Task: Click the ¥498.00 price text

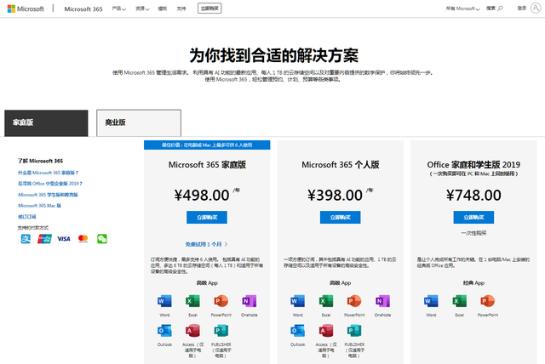Action: (x=202, y=195)
